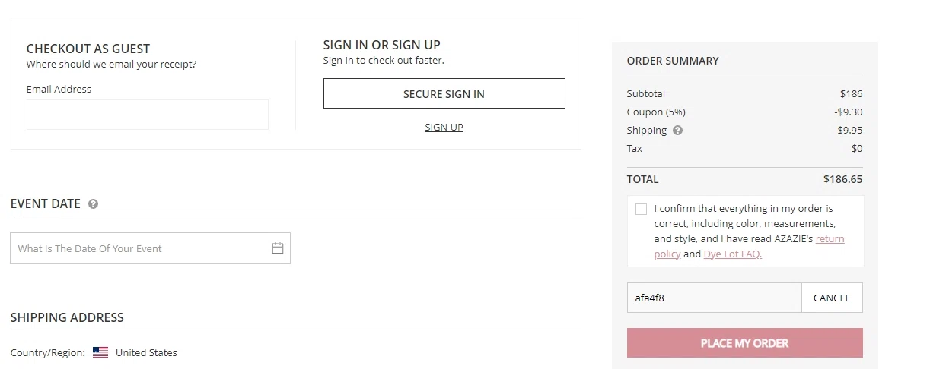Click the coupon code field containing afa4f8
The height and width of the screenshot is (369, 930).
point(714,298)
